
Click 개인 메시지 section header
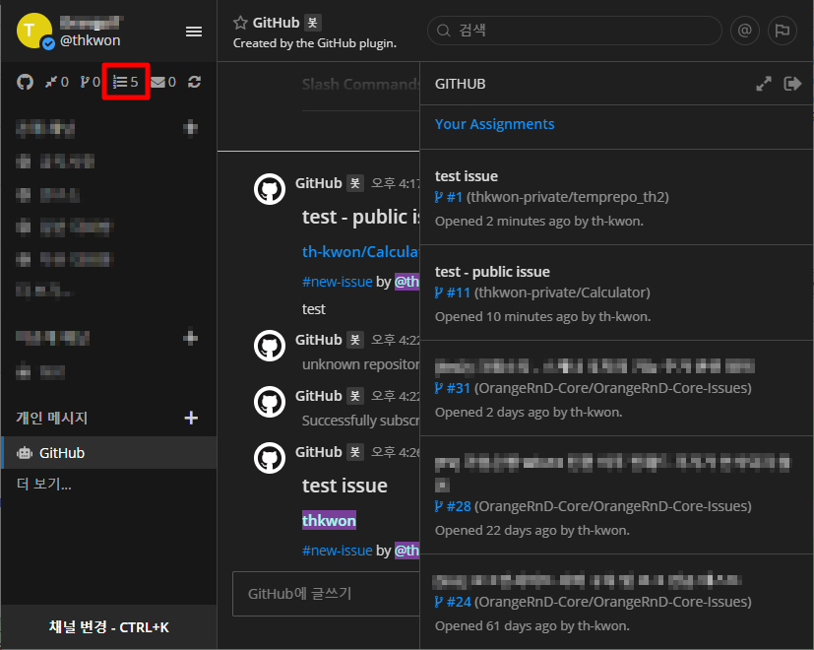tap(52, 418)
